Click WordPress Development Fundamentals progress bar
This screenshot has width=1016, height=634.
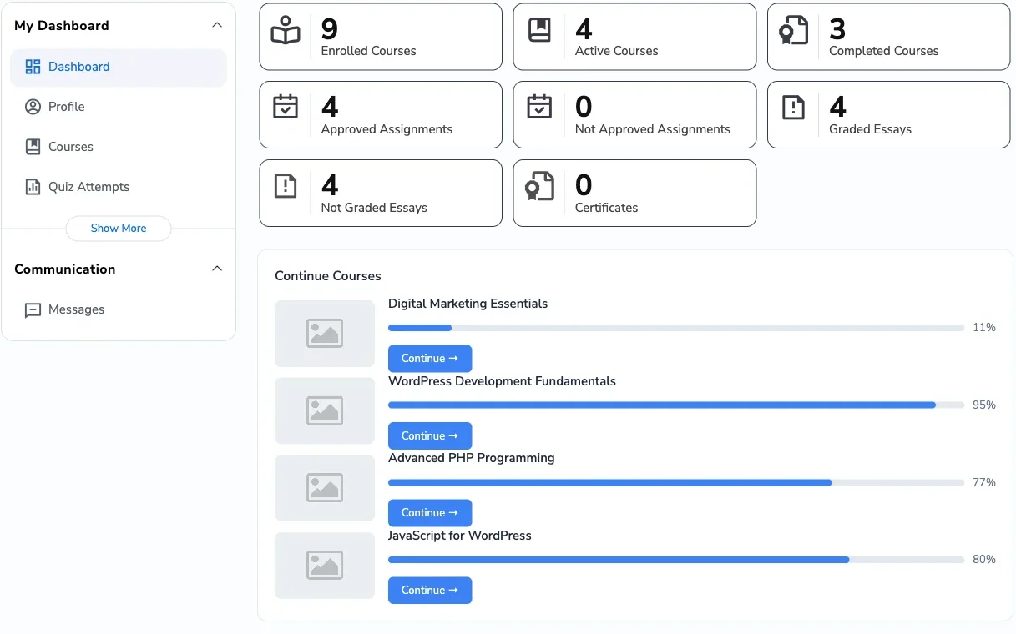click(676, 405)
